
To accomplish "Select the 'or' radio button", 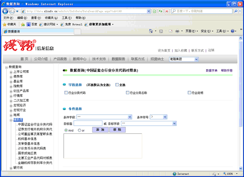I will 80,130.
